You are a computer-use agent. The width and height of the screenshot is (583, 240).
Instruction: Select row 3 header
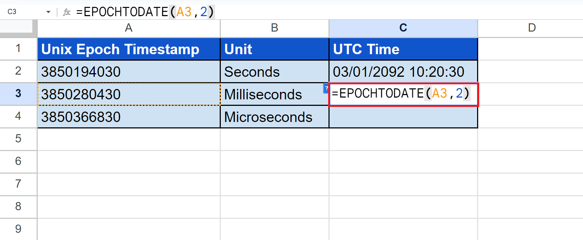18,94
